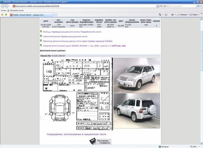
Task: Open Просмотр дополнительных данных лота link
Action: point(78,41)
